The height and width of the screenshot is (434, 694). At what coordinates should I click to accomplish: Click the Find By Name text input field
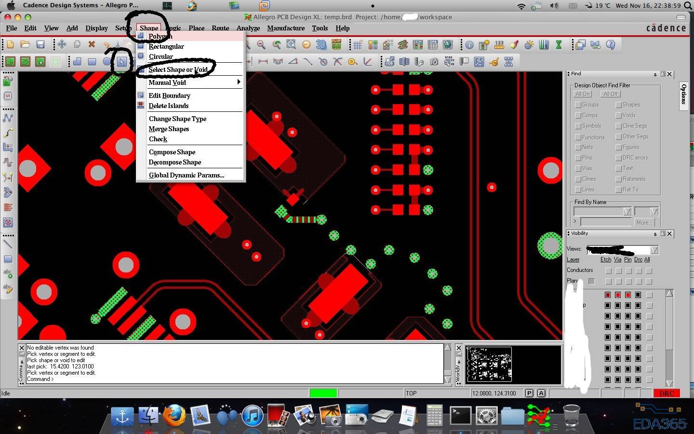click(x=606, y=222)
